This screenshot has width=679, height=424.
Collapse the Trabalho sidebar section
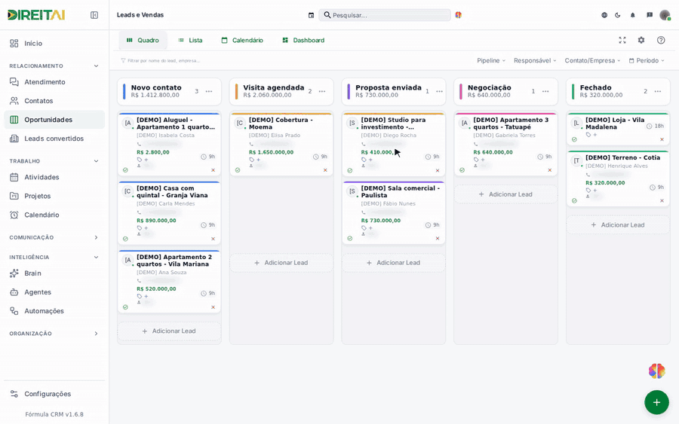coord(96,161)
